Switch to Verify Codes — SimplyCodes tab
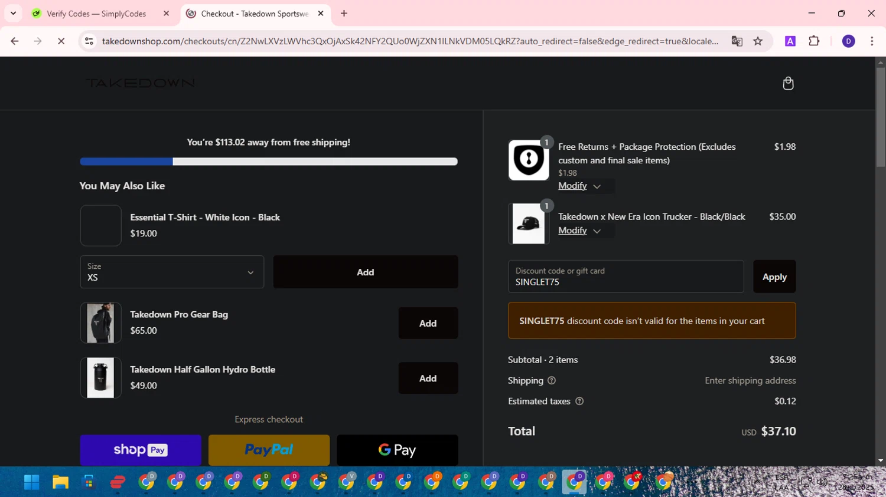The image size is (886, 497). point(96,14)
